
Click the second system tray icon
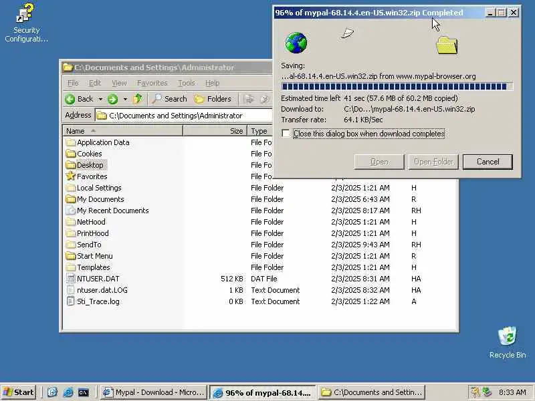(x=487, y=392)
